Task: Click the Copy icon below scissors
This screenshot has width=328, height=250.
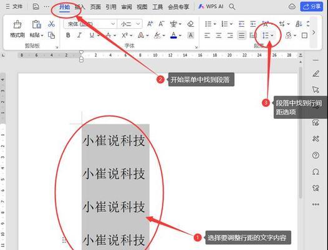Action: pos(51,35)
